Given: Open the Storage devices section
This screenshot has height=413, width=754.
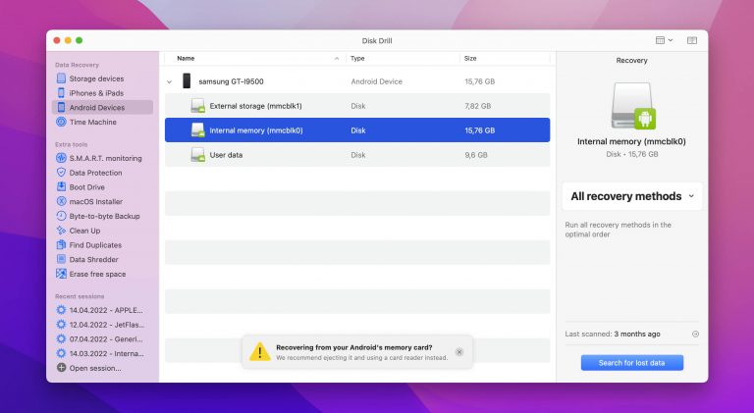Looking at the screenshot, I should click(x=96, y=78).
